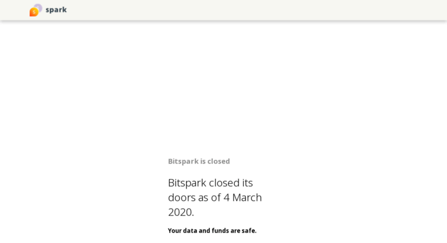Click the 'Bitspark closed its' headline line
The height and width of the screenshot is (243, 447).
(211, 183)
